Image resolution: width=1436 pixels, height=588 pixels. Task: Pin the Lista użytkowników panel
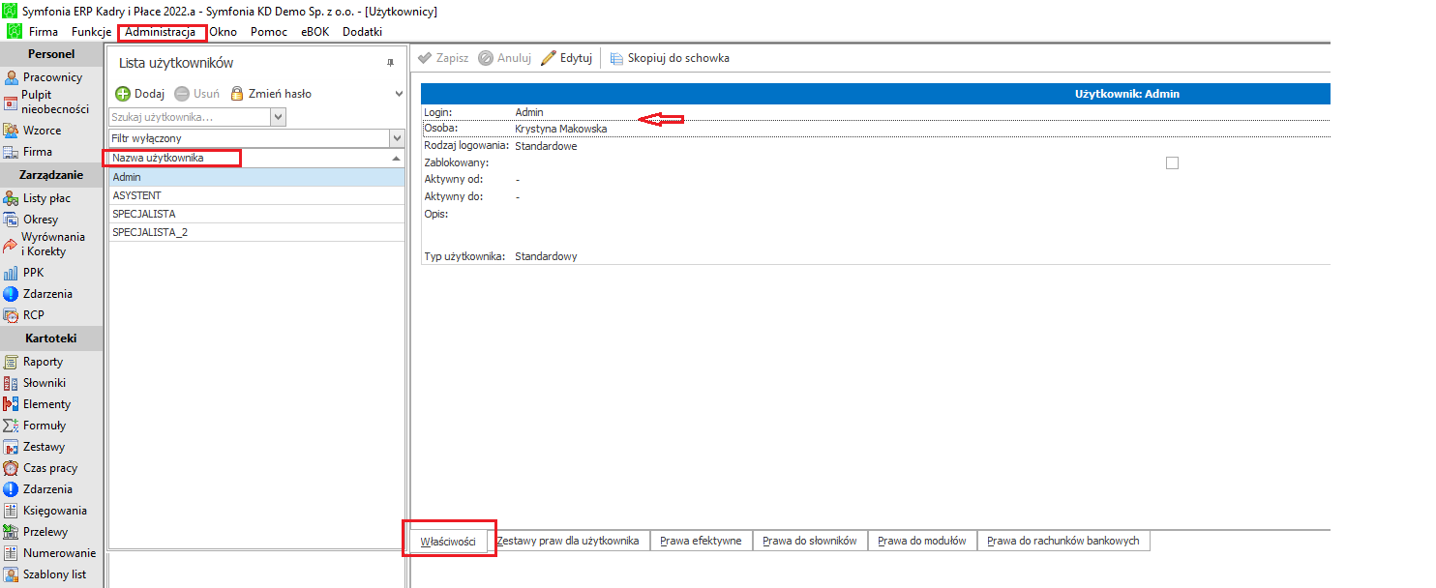(x=390, y=63)
